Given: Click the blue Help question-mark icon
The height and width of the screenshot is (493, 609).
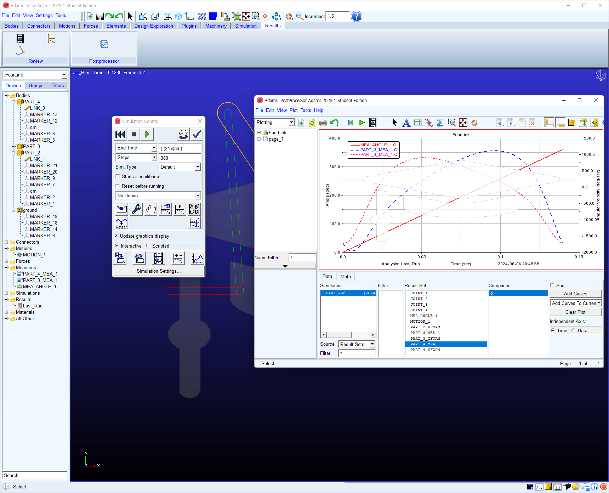Looking at the screenshot, I should [x=357, y=16].
